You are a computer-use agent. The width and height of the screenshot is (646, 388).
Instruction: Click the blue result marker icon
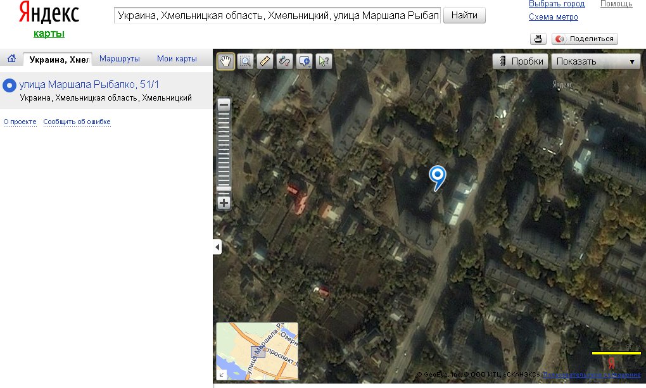tap(9, 85)
